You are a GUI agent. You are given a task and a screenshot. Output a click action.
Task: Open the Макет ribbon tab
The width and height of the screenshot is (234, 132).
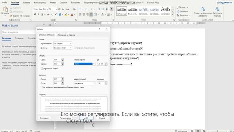coord(53,3)
